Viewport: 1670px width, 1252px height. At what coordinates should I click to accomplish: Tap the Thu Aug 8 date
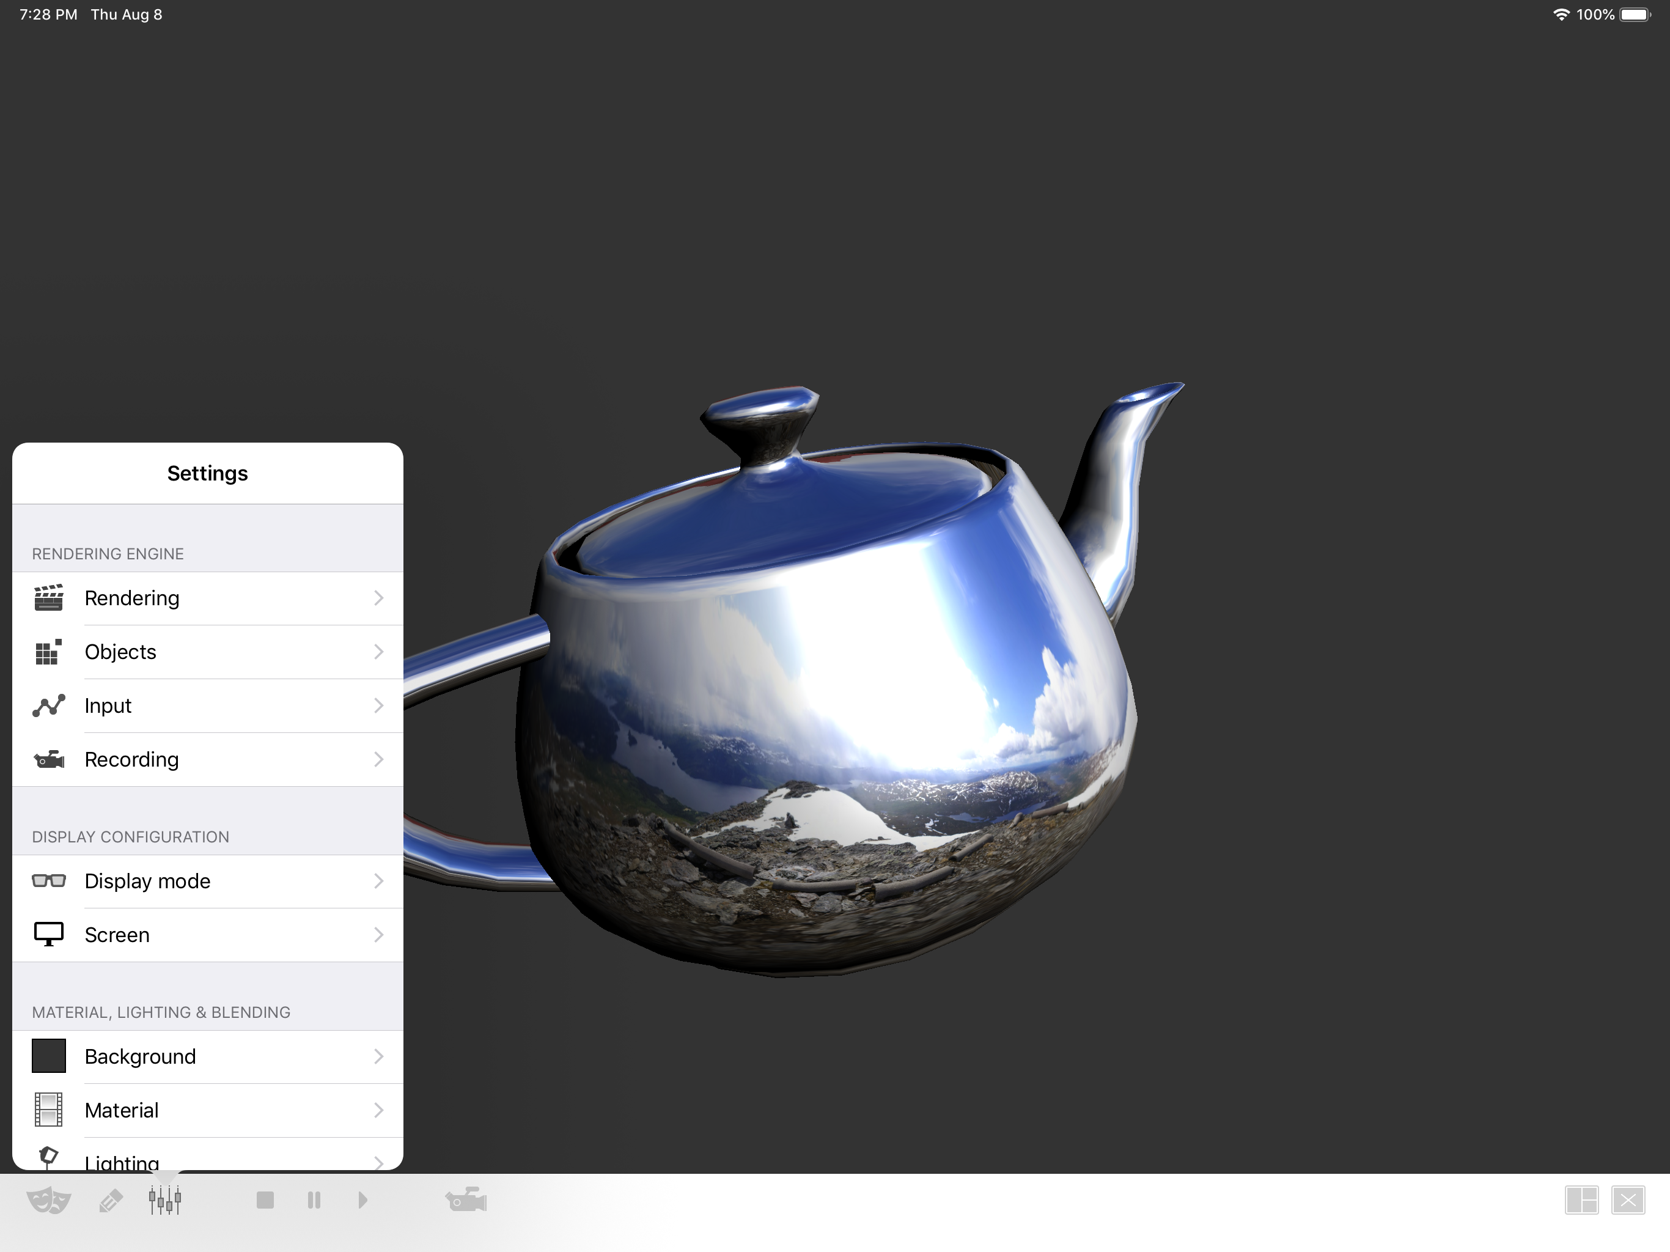127,14
